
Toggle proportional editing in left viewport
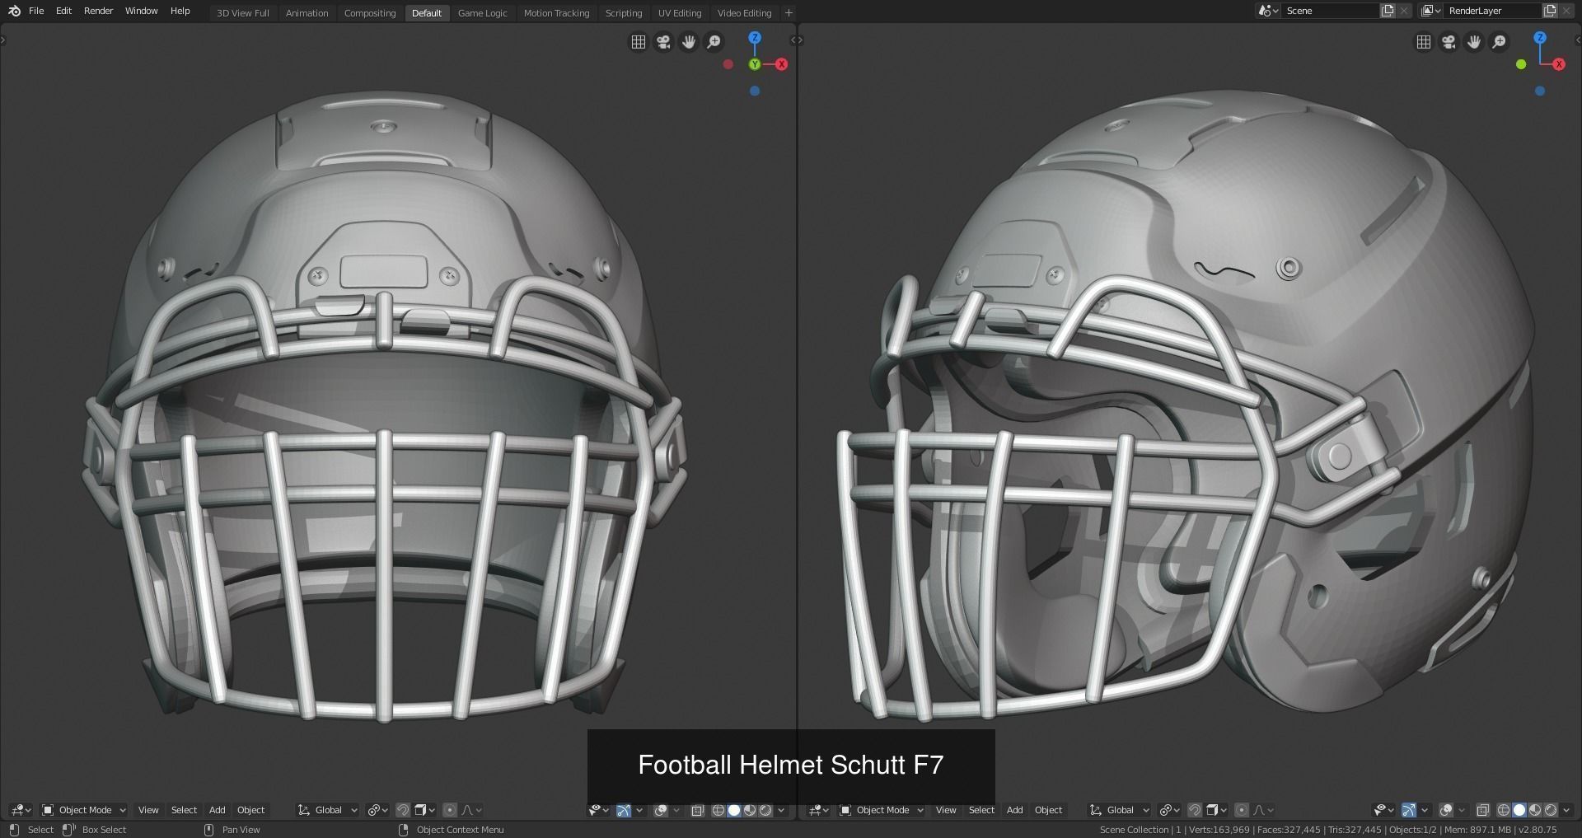pos(450,810)
